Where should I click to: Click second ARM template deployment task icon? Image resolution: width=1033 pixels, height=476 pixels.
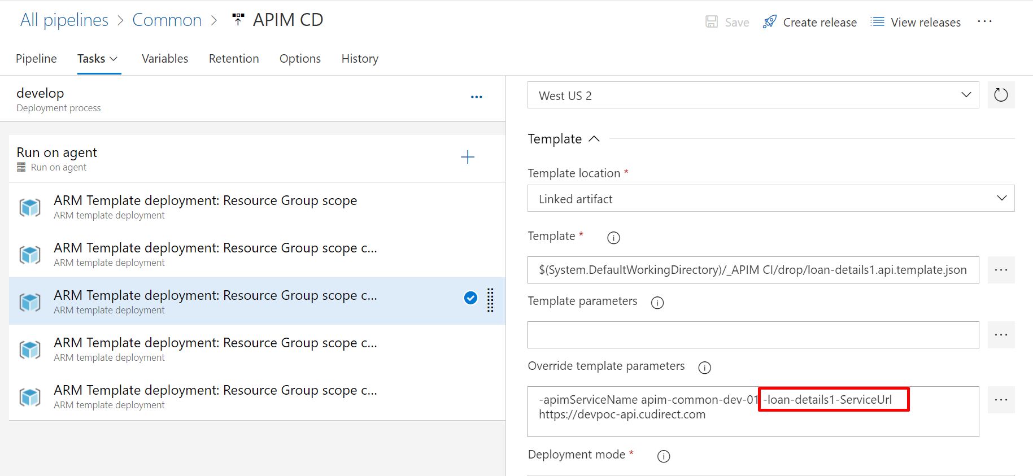pyautogui.click(x=30, y=255)
